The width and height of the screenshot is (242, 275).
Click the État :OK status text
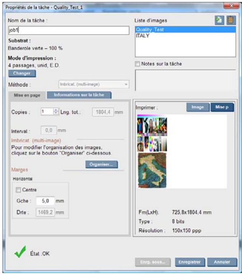click(40, 253)
